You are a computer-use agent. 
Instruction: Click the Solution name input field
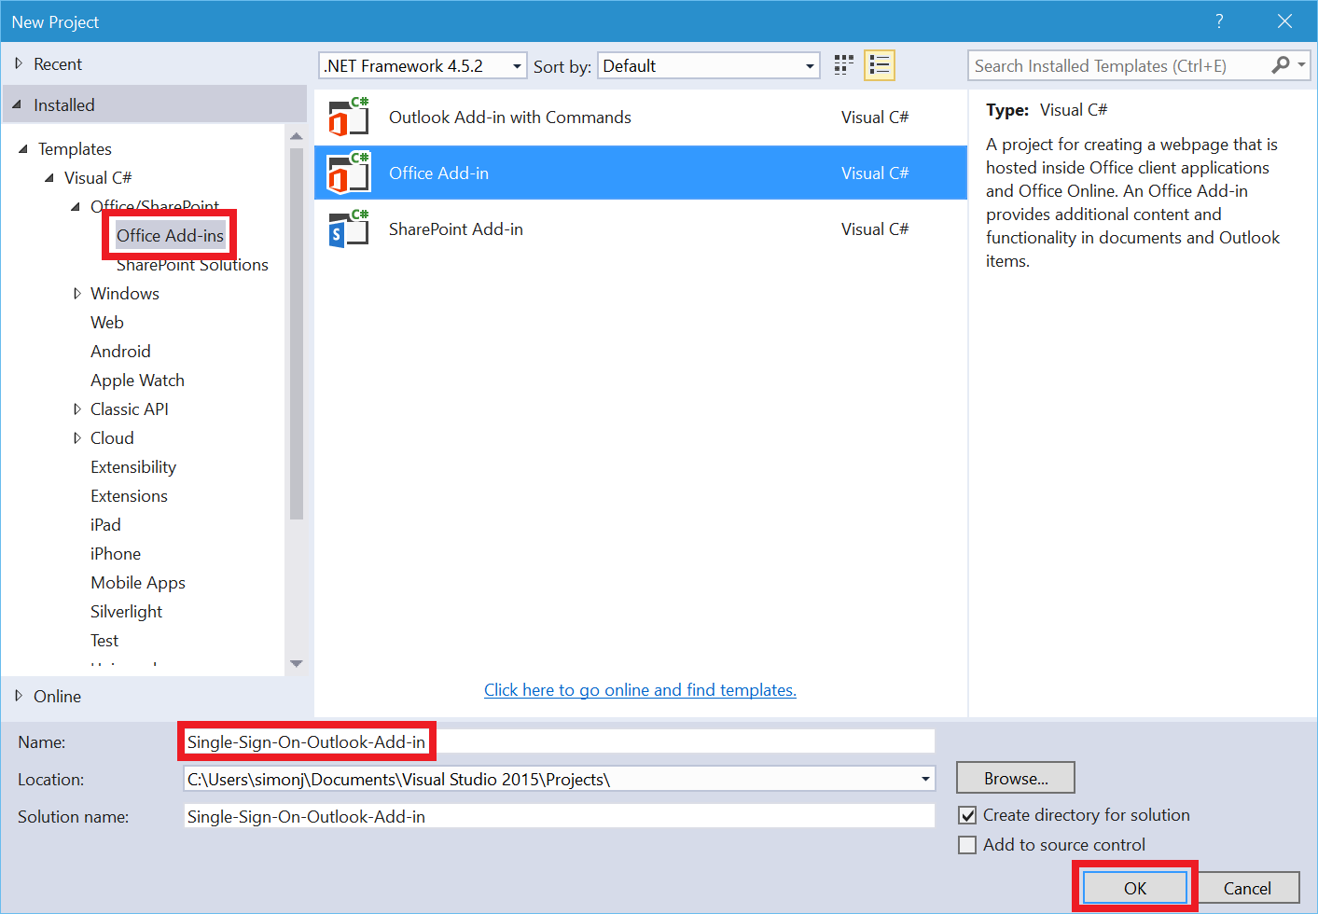click(560, 817)
